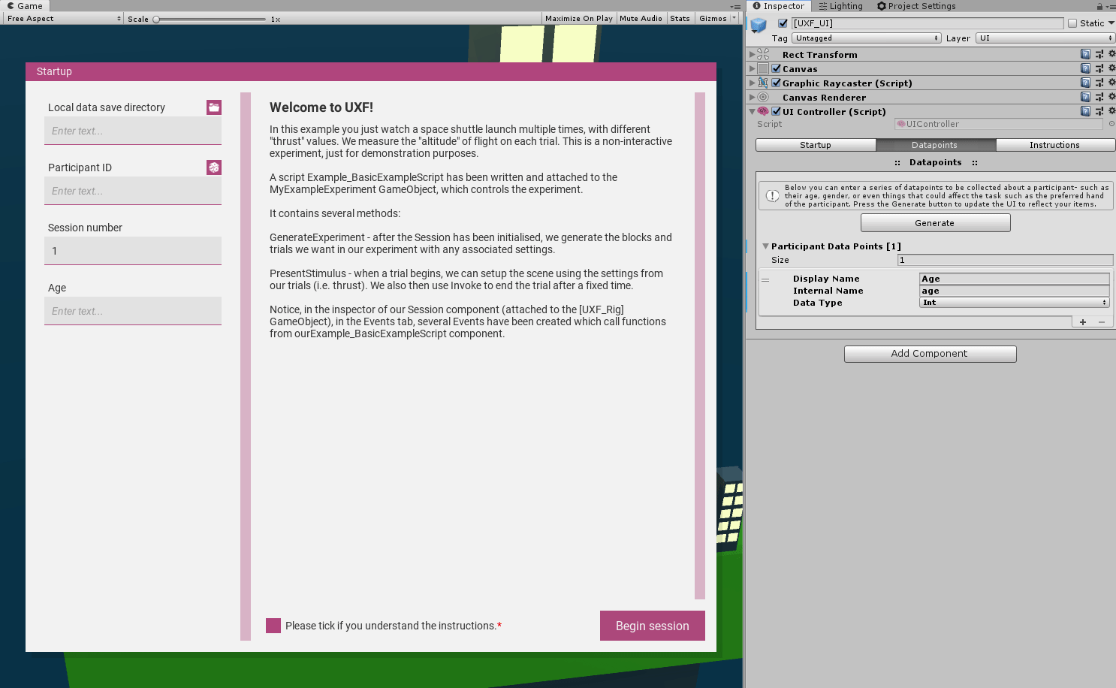Open the Data Type dropdown set to Int
Viewport: 1116px width, 688px height.
pos(1014,303)
